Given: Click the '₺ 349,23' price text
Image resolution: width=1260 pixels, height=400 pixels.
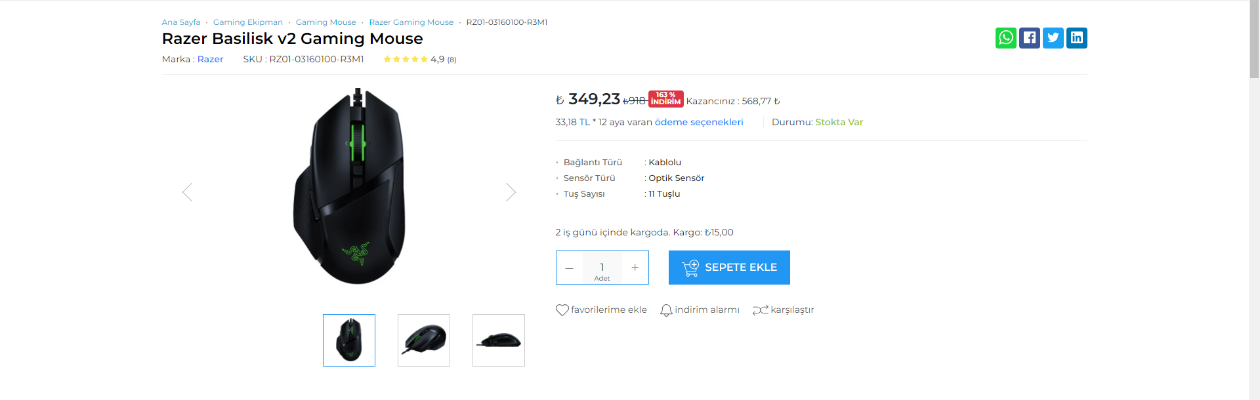Looking at the screenshot, I should (588, 99).
